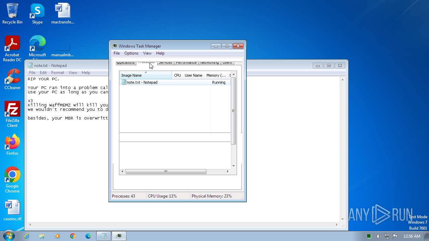
Task: Open Notepad Edit menu
Action: 43,73
